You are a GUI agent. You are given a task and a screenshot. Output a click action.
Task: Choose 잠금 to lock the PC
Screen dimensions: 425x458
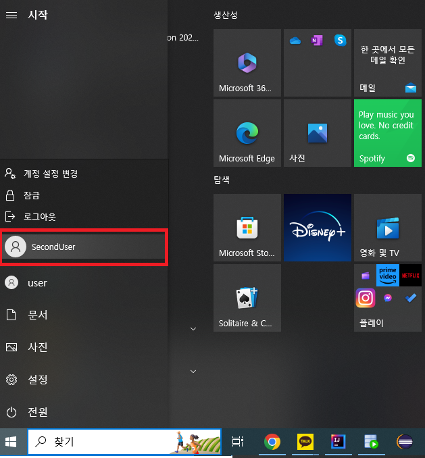tap(84, 195)
